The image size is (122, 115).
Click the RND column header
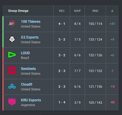coord(95,11)
